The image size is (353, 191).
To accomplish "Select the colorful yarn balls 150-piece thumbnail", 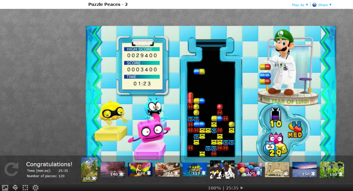I will [x=250, y=170].
